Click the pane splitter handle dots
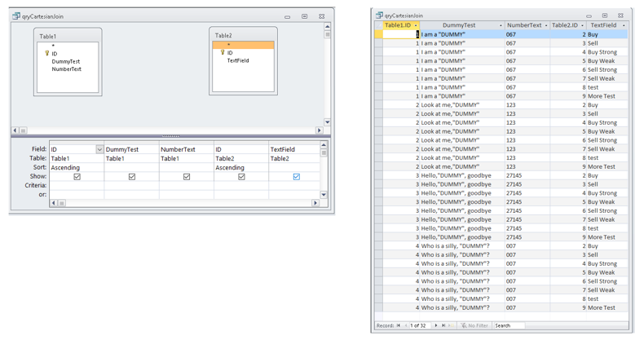This screenshot has height=340, width=644. click(170, 136)
